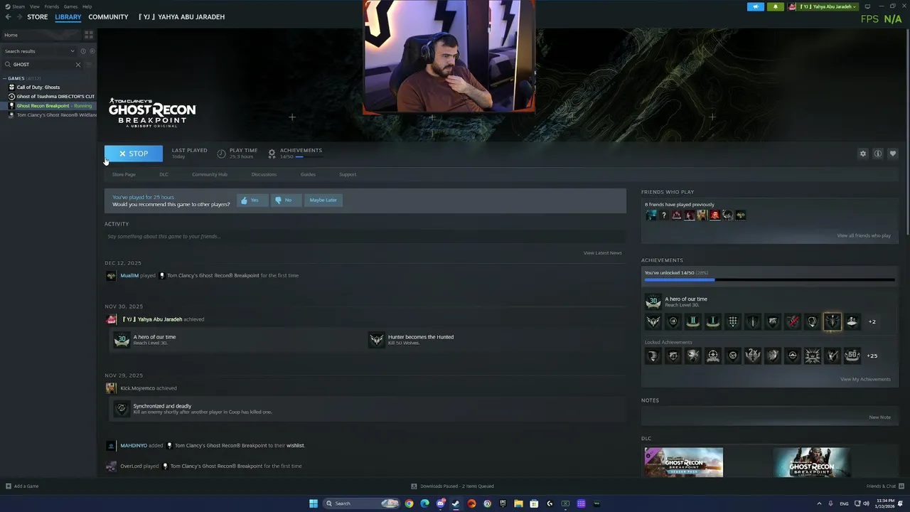
Task: Click the recent activity clock filter icon
Action: click(x=83, y=51)
